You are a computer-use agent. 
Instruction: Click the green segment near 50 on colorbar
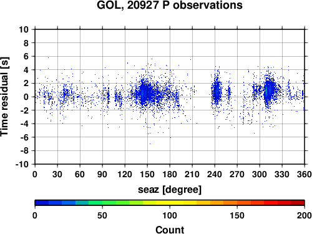click(x=102, y=203)
